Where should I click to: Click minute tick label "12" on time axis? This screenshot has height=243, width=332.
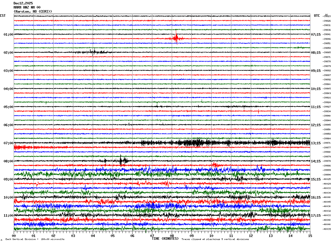tap(251, 236)
